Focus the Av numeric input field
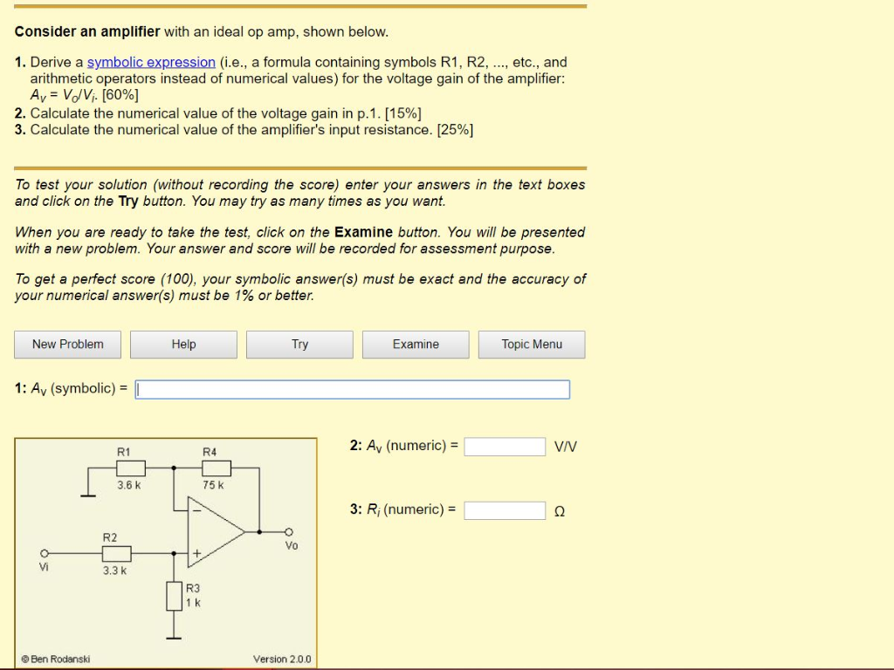Viewport: 894px width, 670px height. pyautogui.click(x=505, y=447)
